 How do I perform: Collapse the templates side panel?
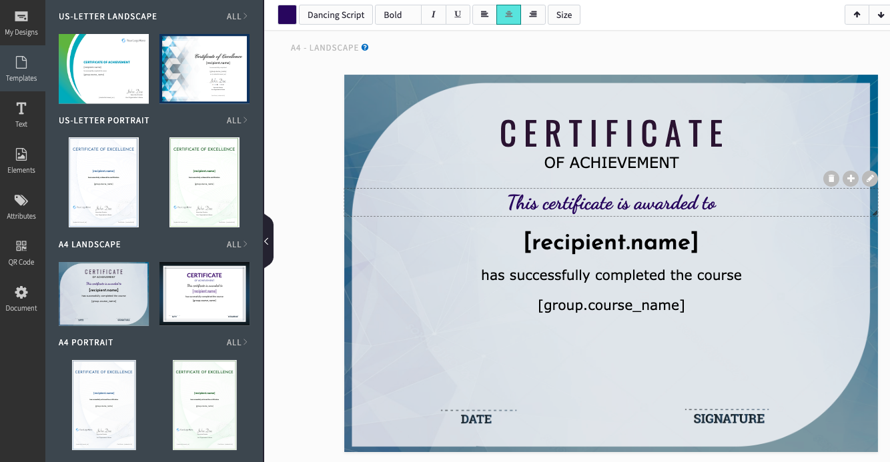click(268, 241)
